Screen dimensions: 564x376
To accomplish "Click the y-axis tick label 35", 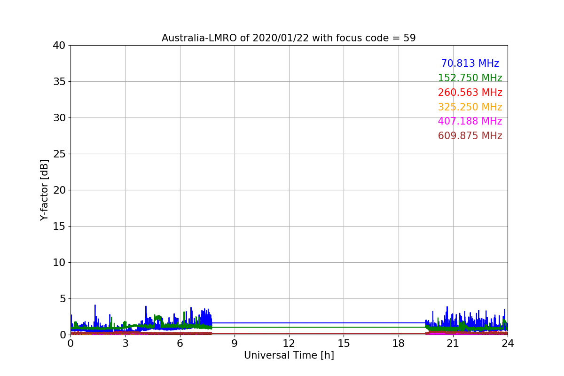I will click(x=59, y=82).
